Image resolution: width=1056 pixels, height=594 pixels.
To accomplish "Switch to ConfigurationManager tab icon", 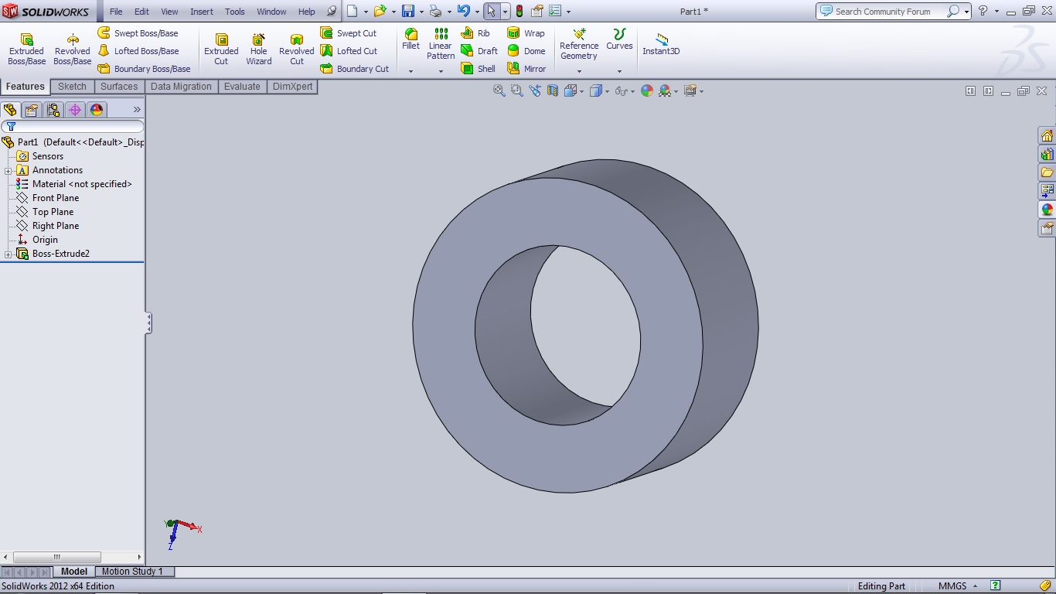I will tap(53, 110).
